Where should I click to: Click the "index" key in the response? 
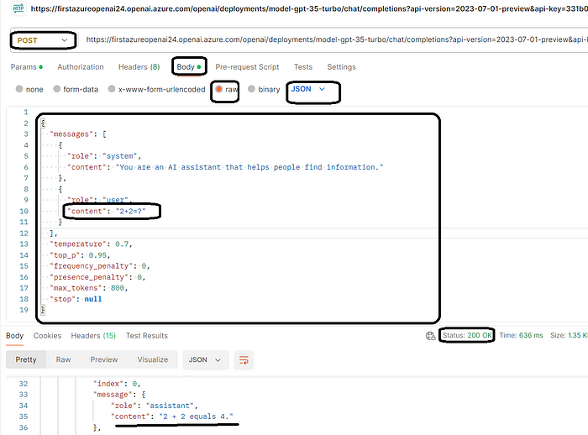coord(108,384)
